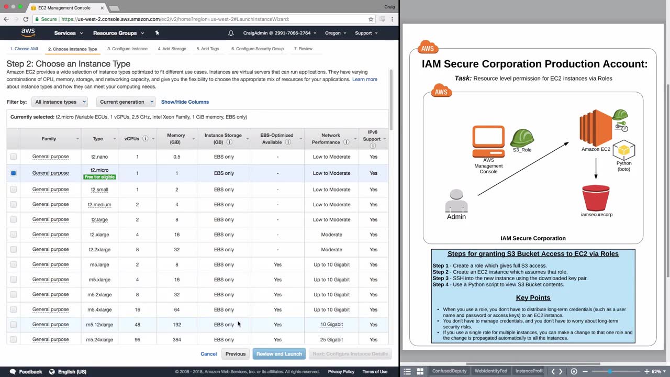Click the Feedback speech bubble icon
The image size is (670, 377).
[13, 372]
